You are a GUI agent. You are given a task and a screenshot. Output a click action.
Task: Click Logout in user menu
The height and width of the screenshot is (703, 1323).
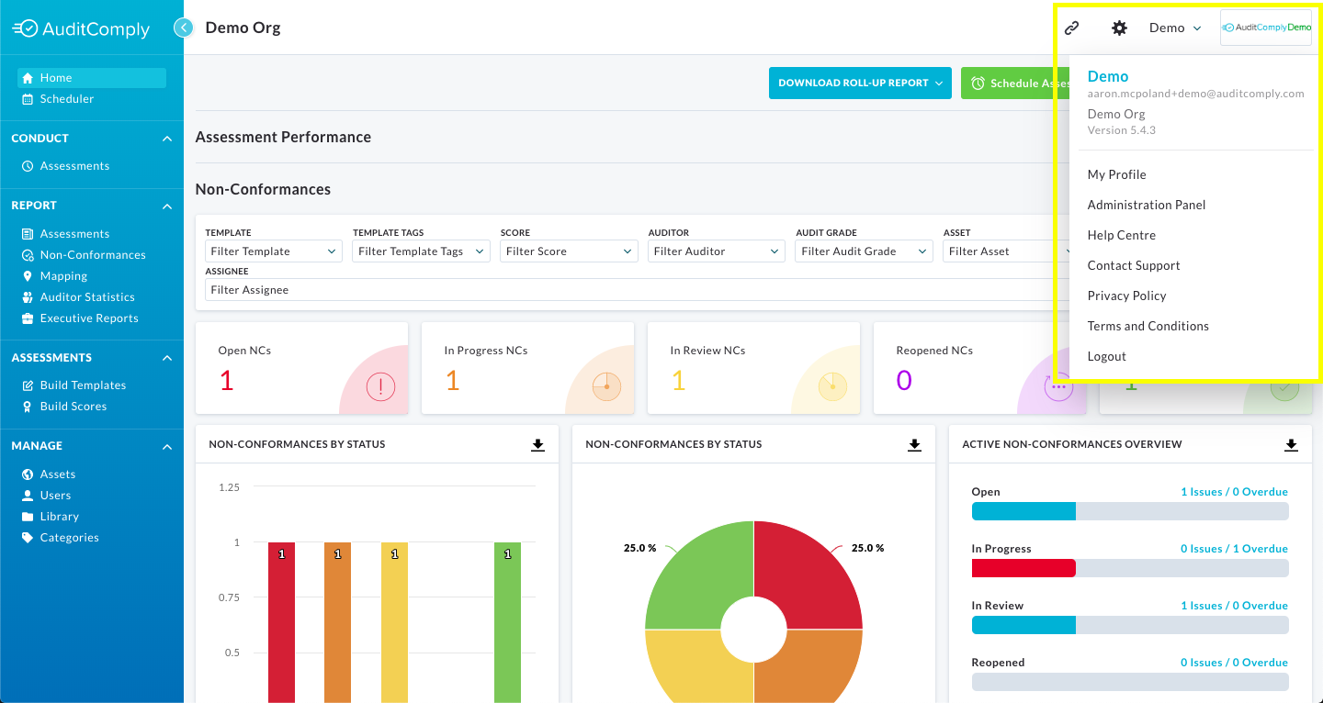click(1107, 356)
